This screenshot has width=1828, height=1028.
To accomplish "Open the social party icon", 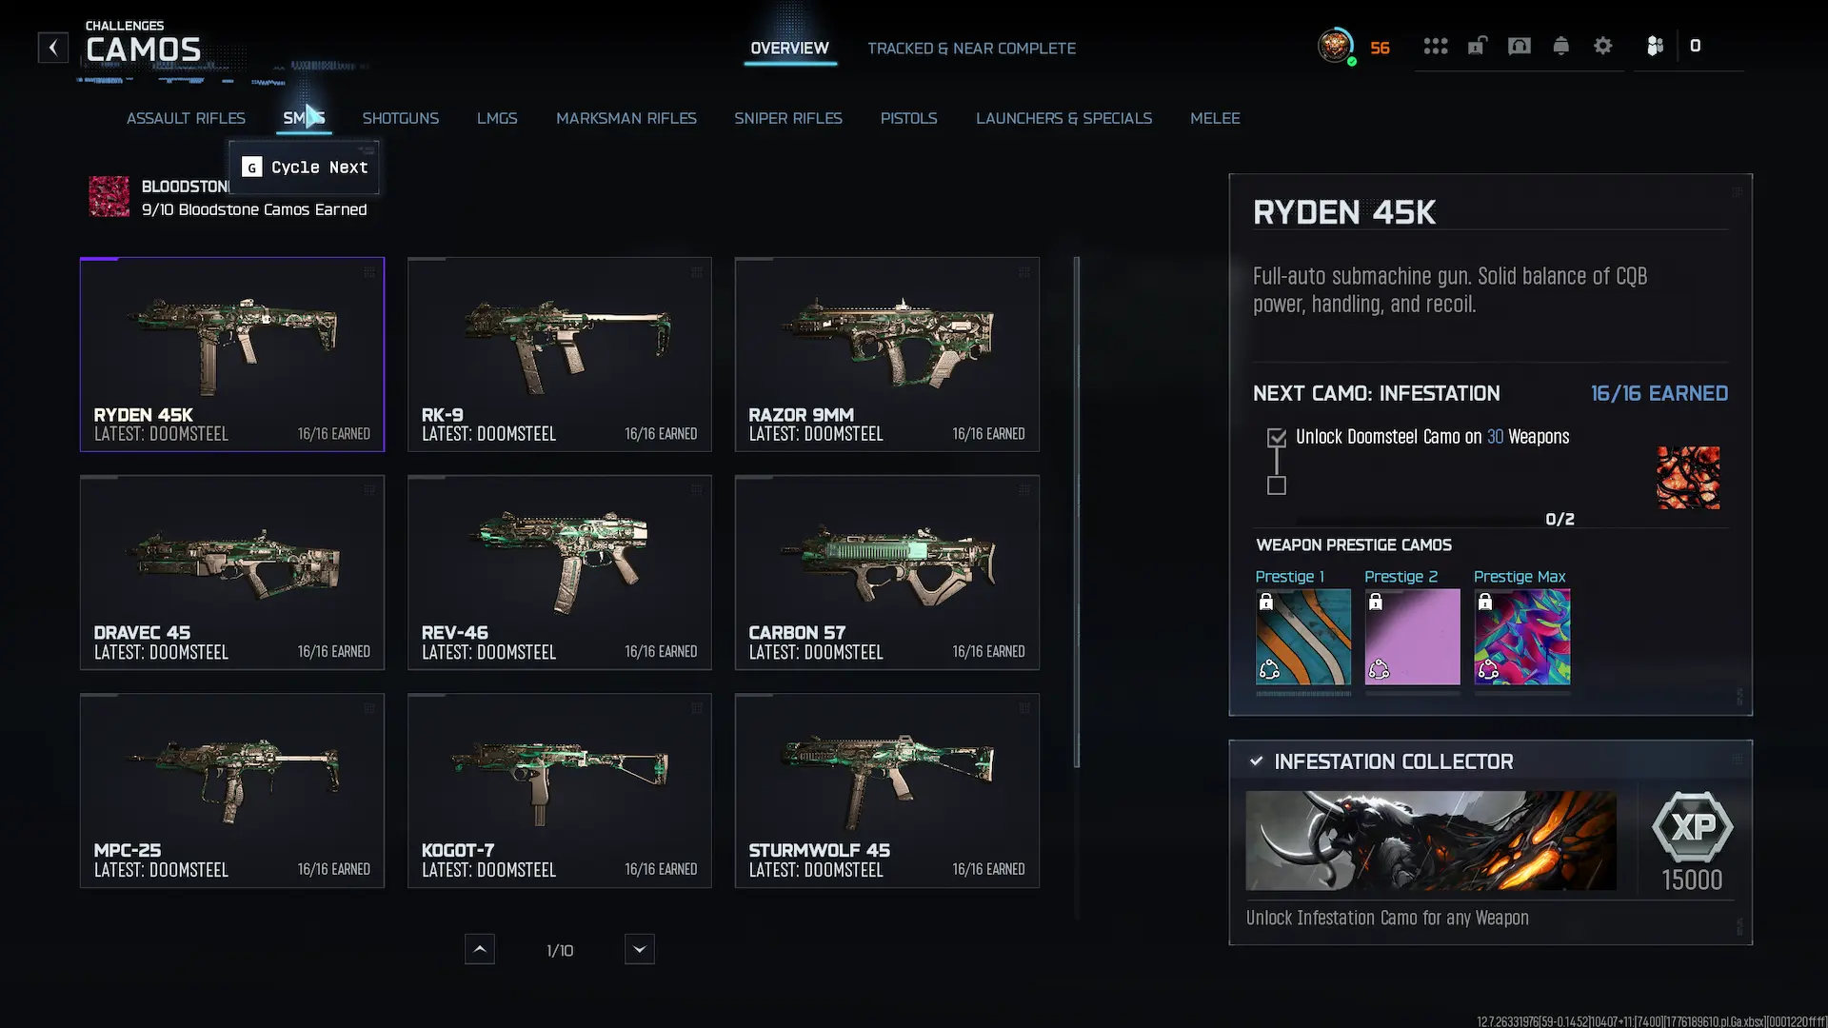I will click(x=1655, y=46).
